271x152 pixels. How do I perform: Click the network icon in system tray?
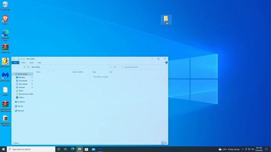[x=249, y=149]
